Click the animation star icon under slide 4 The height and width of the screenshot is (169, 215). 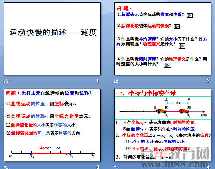116,167
